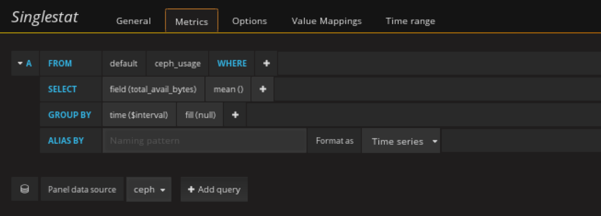Focus the ALIAS BY Naming pattern field

(204, 141)
